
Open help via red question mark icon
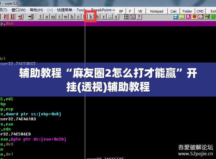(x=139, y=17)
